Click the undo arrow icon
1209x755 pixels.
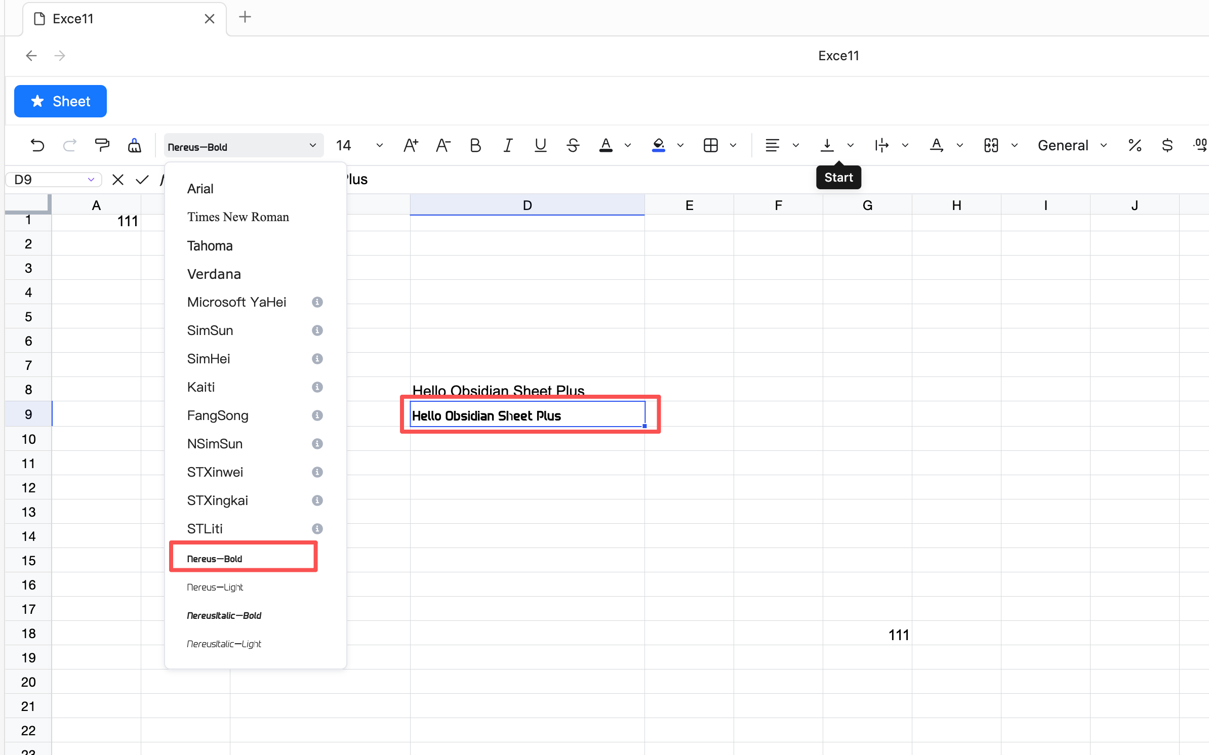37,146
